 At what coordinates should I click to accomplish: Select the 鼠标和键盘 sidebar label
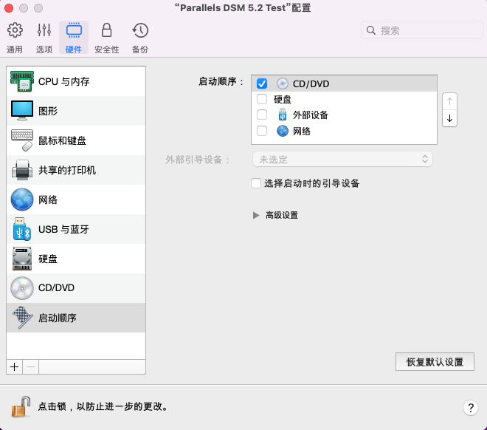(x=62, y=140)
